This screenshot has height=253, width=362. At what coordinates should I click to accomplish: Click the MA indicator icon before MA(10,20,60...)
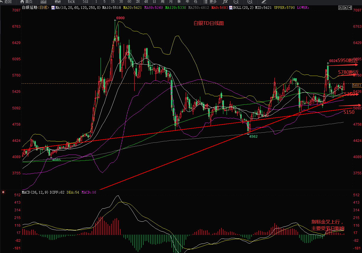[x=53, y=8]
